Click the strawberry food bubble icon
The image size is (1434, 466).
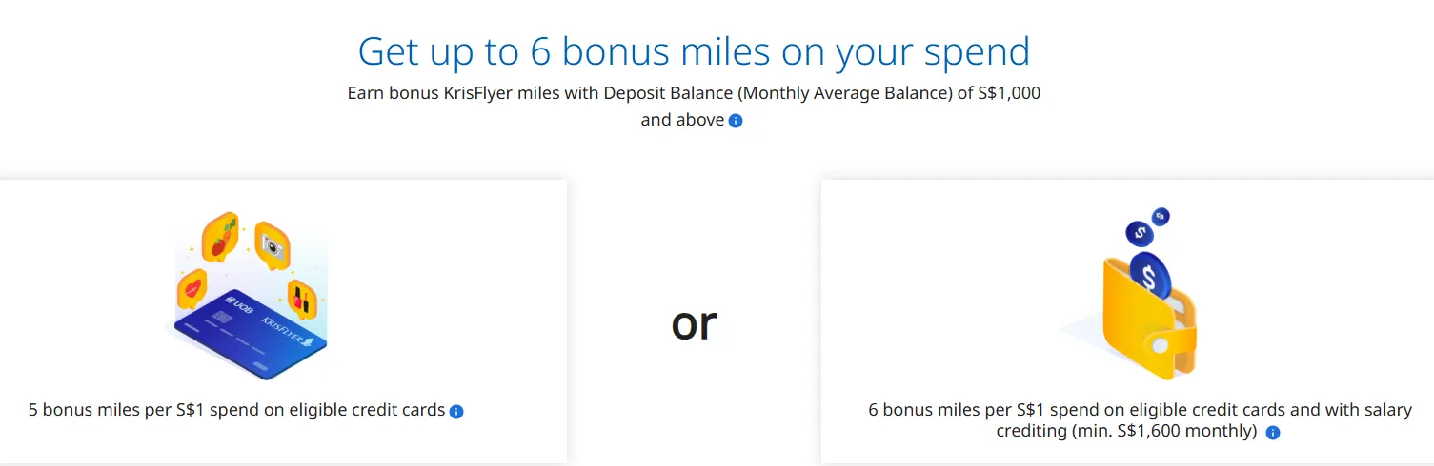[x=220, y=239]
